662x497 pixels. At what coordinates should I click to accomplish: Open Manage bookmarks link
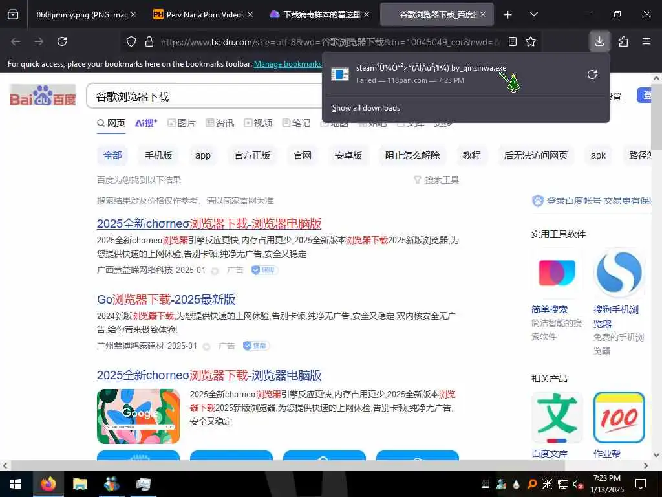tap(288, 64)
